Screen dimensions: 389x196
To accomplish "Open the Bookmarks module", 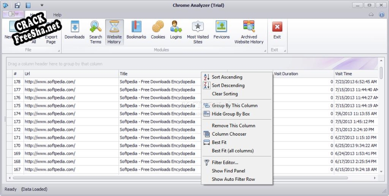I will pos(136,31).
